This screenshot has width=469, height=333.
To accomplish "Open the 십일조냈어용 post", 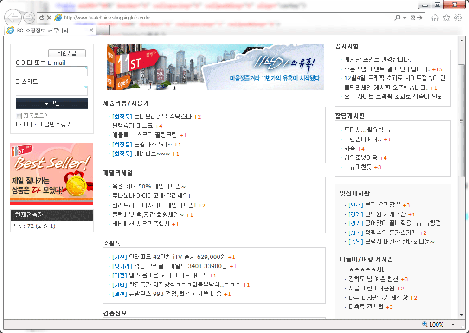I will coord(361,157).
